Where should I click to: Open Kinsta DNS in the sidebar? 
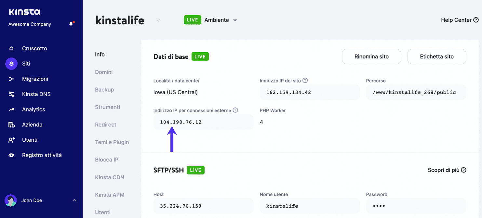pos(36,94)
